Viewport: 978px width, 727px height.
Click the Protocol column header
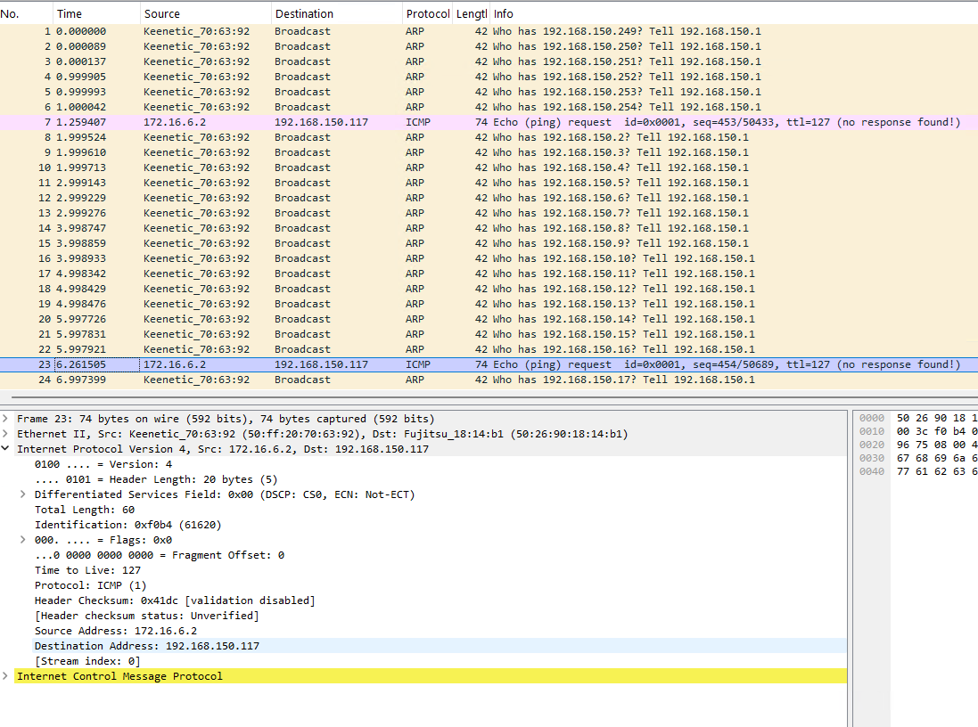coord(427,13)
